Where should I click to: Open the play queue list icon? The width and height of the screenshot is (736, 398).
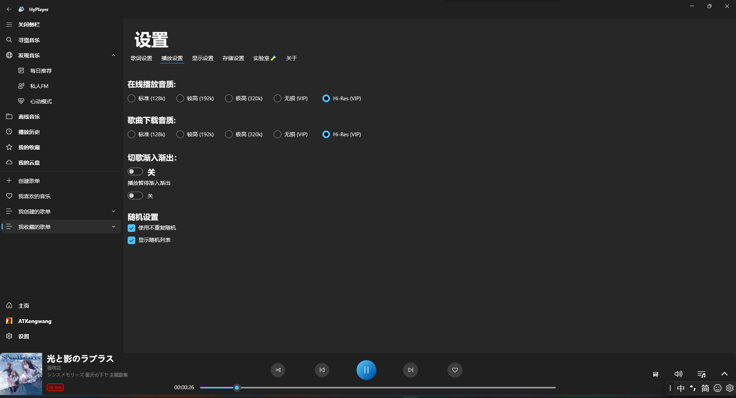tap(701, 374)
